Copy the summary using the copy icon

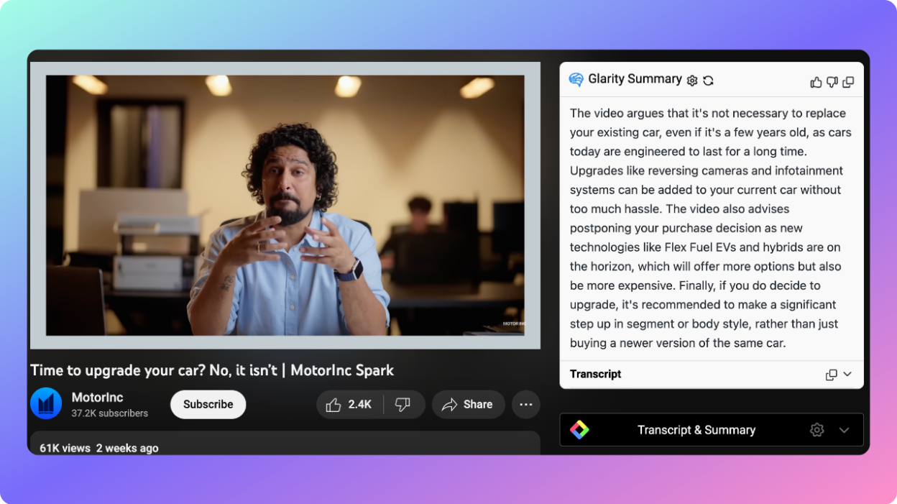pos(848,81)
